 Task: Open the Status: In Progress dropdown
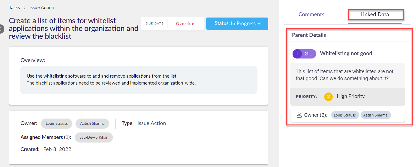237,24
